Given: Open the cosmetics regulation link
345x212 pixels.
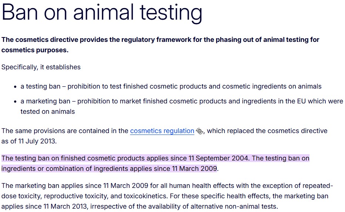Looking at the screenshot, I should [x=162, y=131].
